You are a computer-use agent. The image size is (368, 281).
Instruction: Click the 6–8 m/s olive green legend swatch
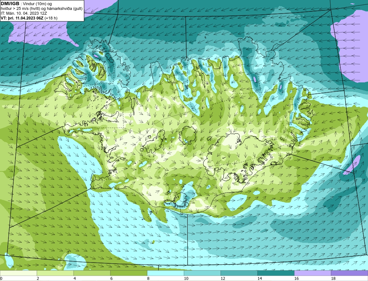[x=129, y=273]
